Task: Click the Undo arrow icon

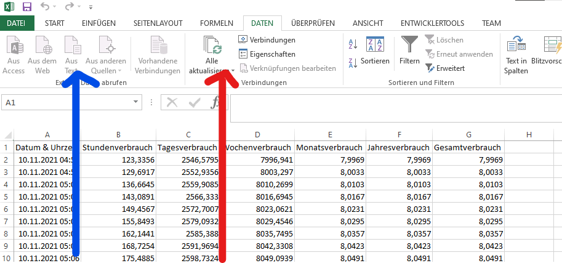Action: [x=45, y=6]
